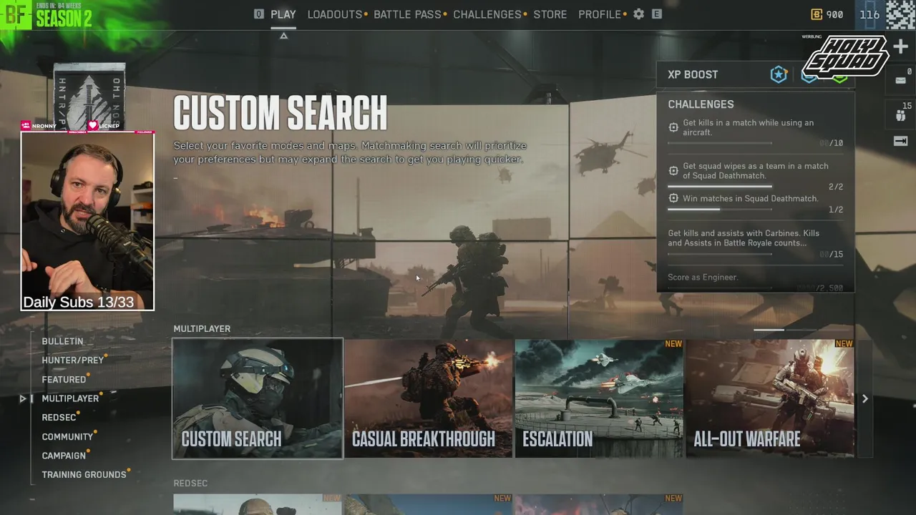
Task: Select Hunter/Prey in the sidebar
Action: coord(72,360)
